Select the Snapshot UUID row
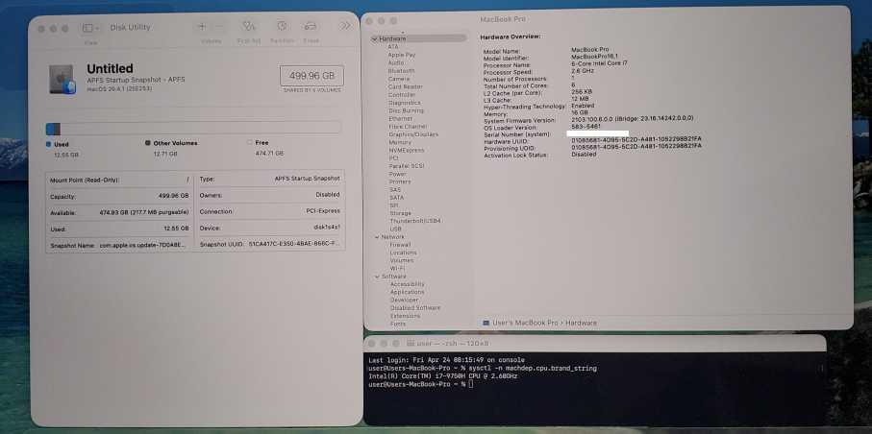872x434 pixels. pyautogui.click(x=270, y=244)
